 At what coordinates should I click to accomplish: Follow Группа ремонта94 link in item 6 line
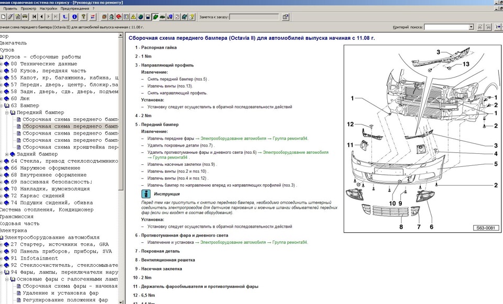click(290, 242)
